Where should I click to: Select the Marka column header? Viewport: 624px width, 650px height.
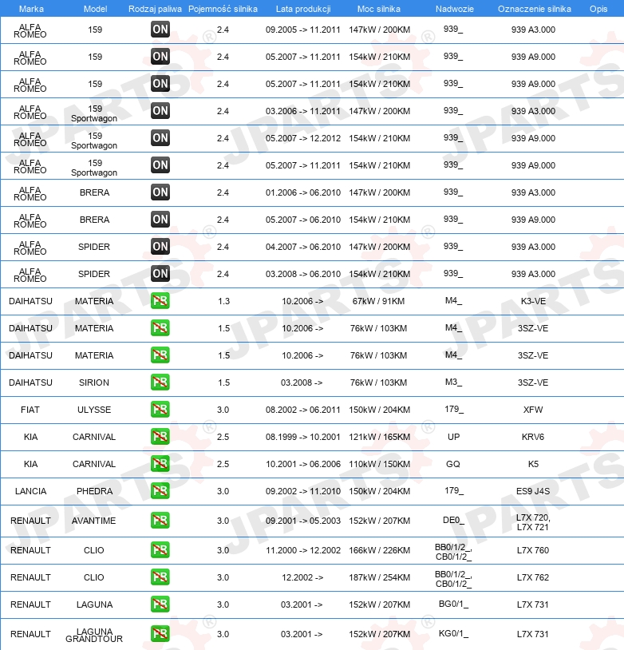(31, 9)
